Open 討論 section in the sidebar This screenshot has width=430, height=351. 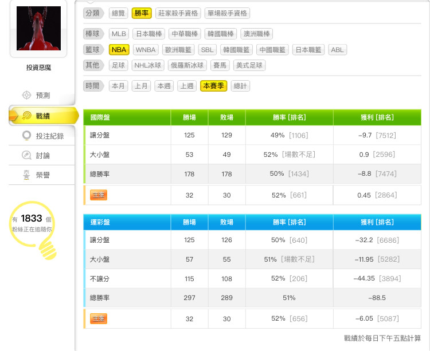tap(42, 155)
